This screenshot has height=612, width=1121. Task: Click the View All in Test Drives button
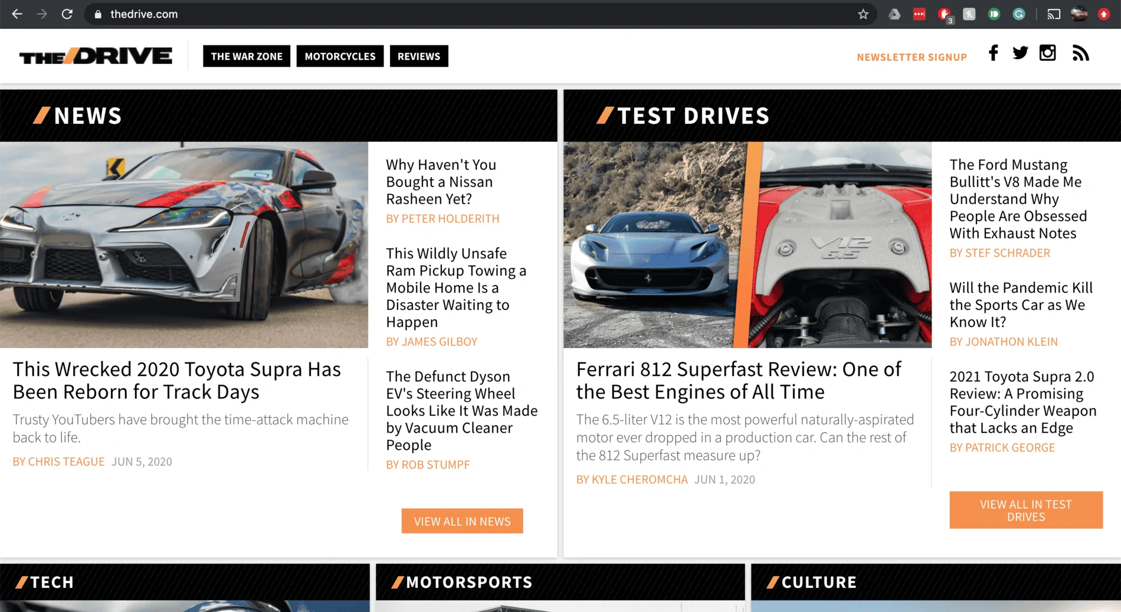tap(1026, 510)
